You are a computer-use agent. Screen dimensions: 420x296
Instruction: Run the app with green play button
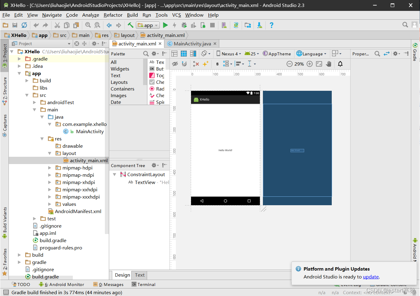click(x=165, y=25)
